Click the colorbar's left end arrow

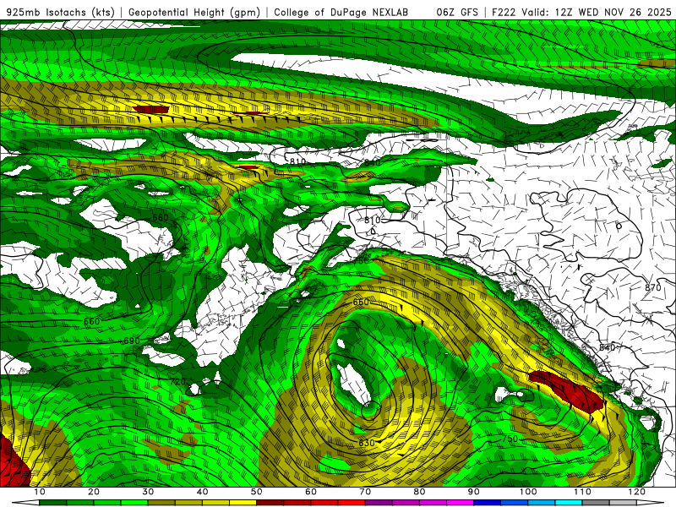pyautogui.click(x=25, y=503)
